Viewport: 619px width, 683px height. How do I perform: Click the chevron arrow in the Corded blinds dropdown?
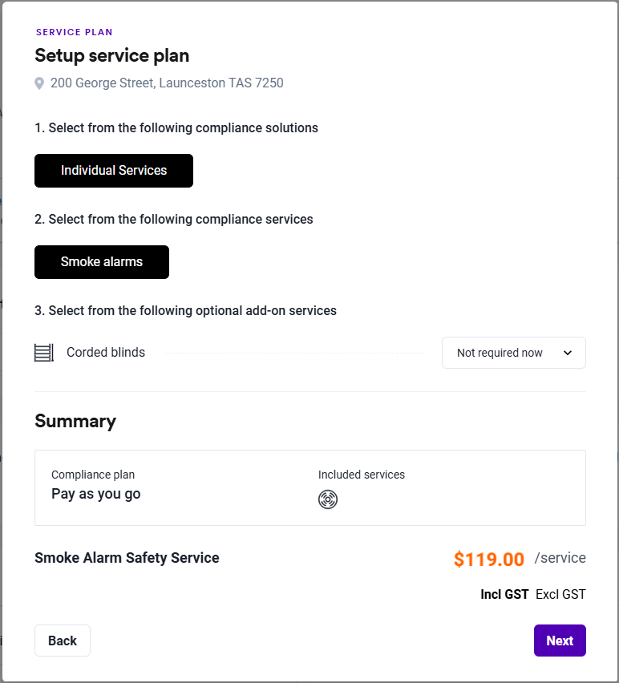pyautogui.click(x=568, y=353)
